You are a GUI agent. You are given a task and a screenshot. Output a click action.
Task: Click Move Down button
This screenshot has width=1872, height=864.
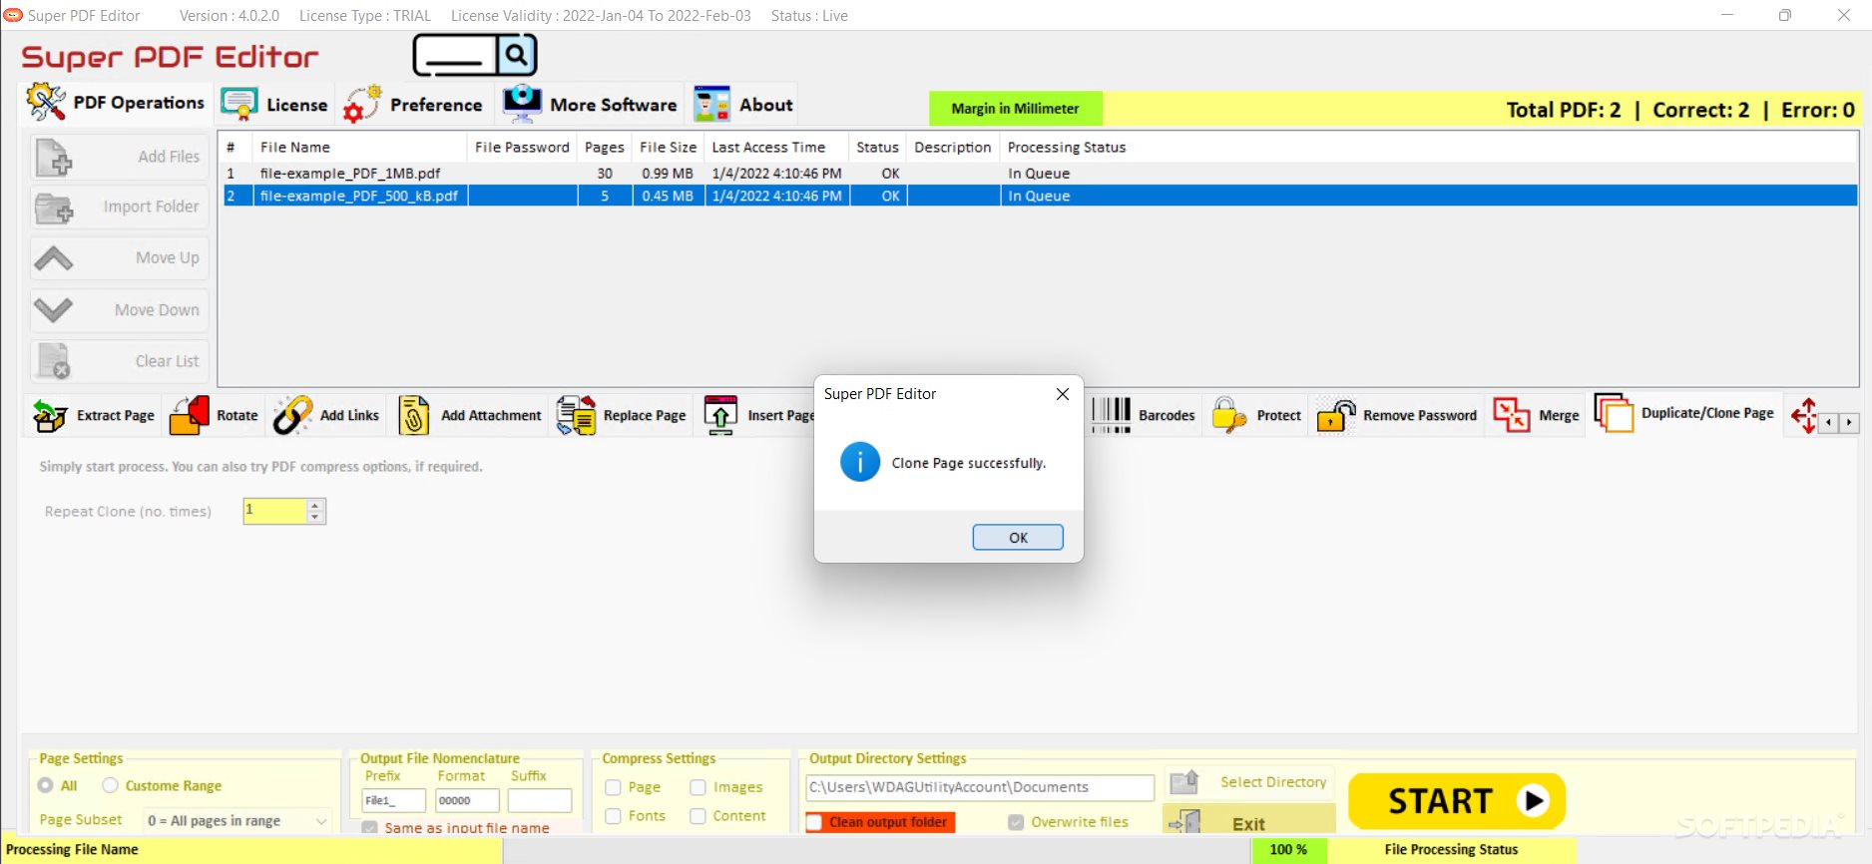[119, 309]
